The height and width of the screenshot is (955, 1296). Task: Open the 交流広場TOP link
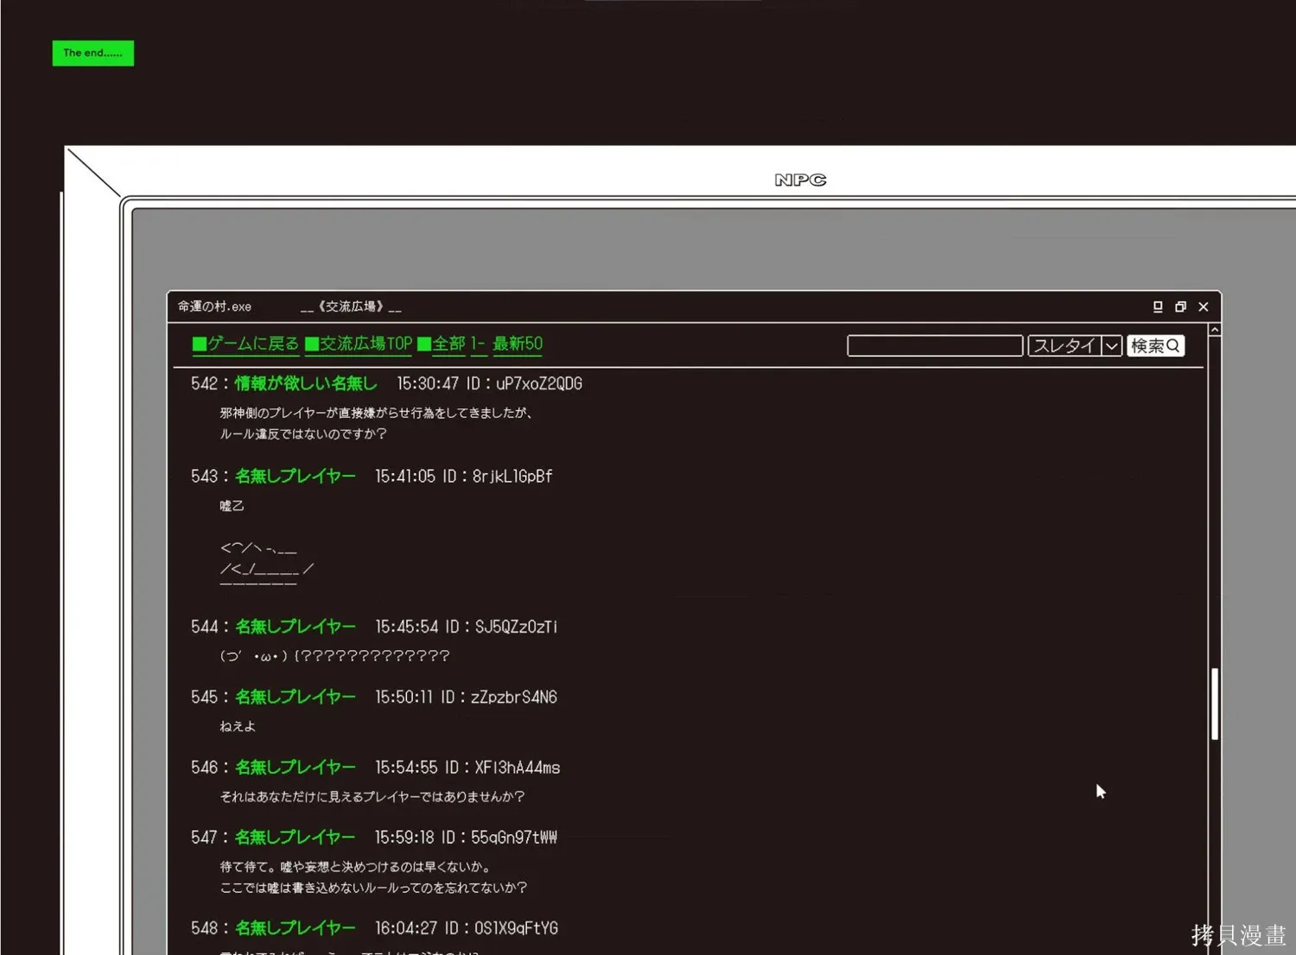click(x=359, y=344)
